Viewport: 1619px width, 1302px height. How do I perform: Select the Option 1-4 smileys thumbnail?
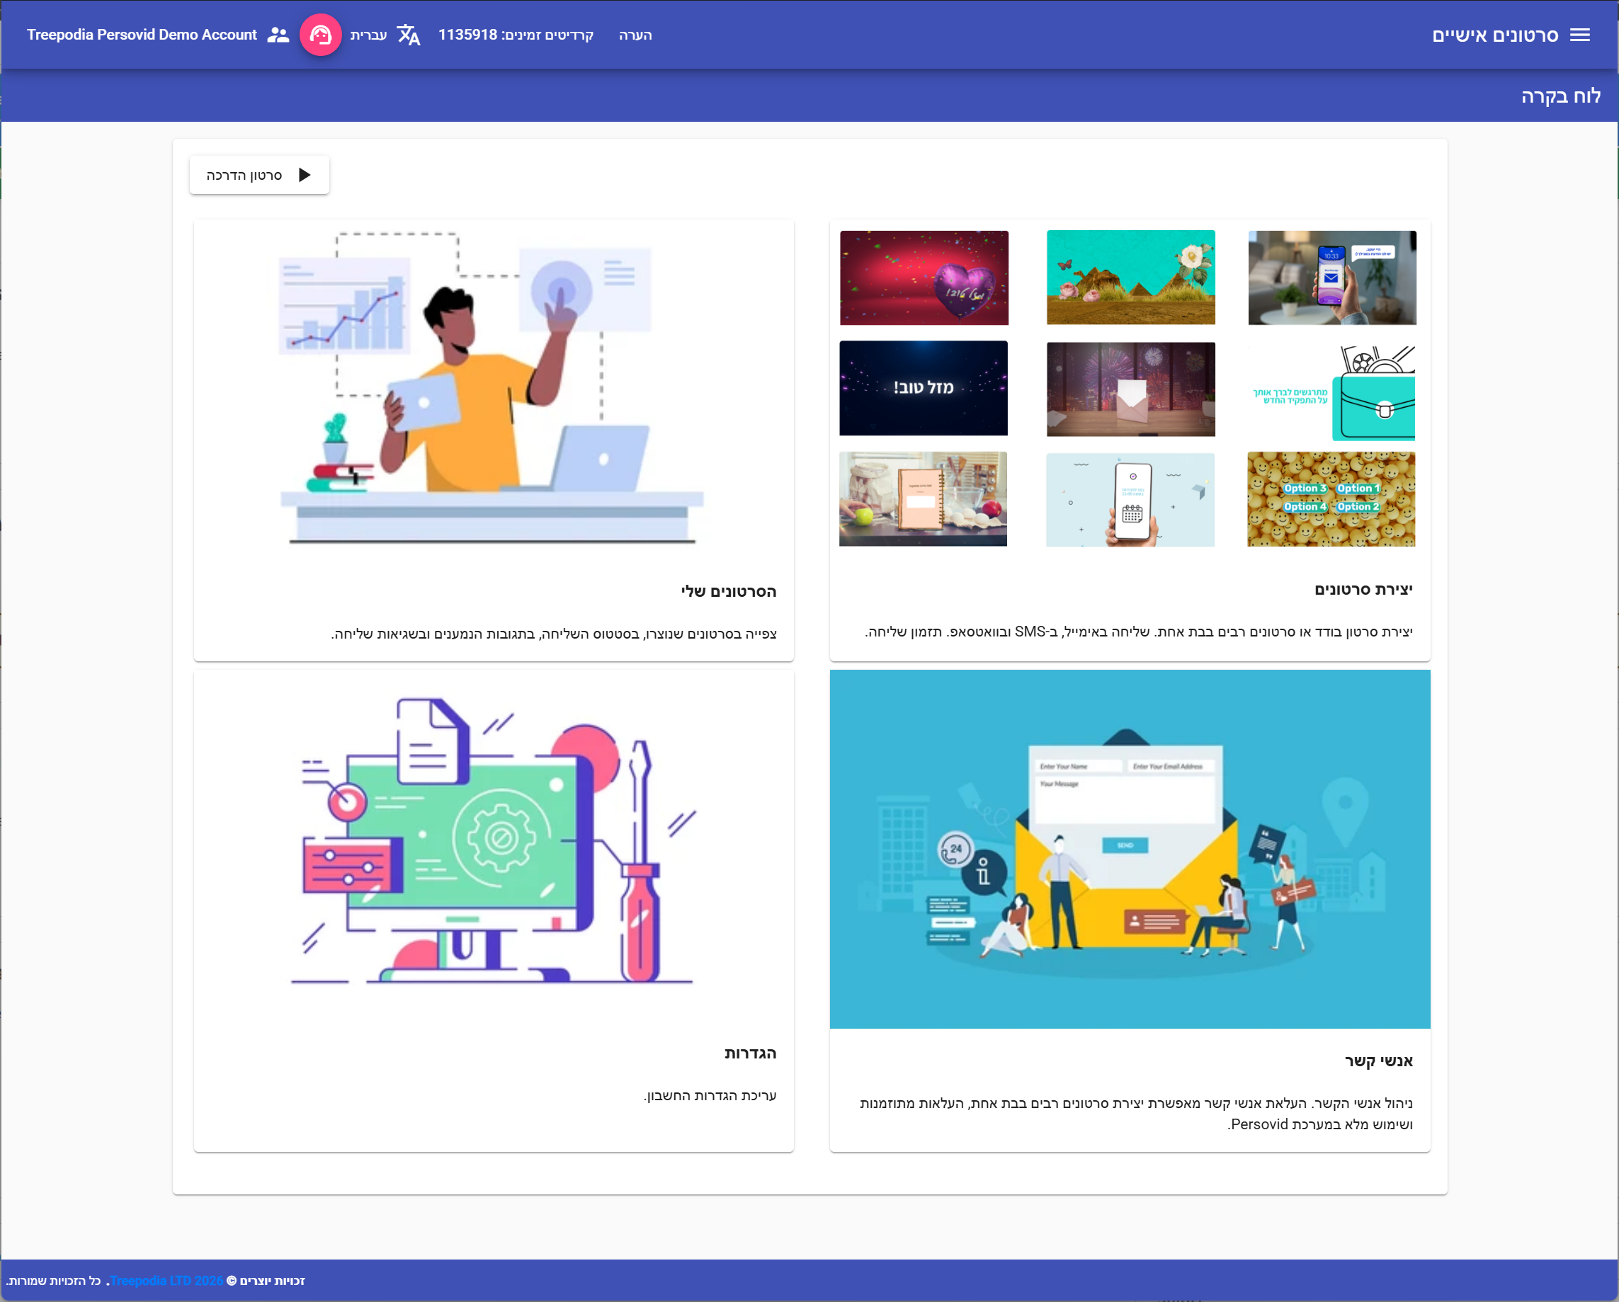1331,498
